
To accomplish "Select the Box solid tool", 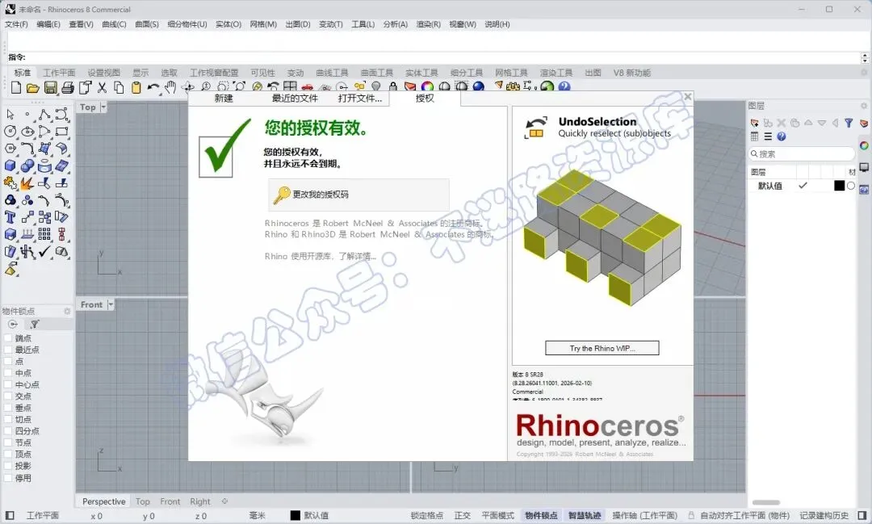I will (10, 166).
